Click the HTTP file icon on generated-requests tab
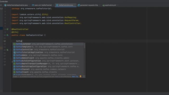Screen dimensions: 169x95 coord(79,5)
